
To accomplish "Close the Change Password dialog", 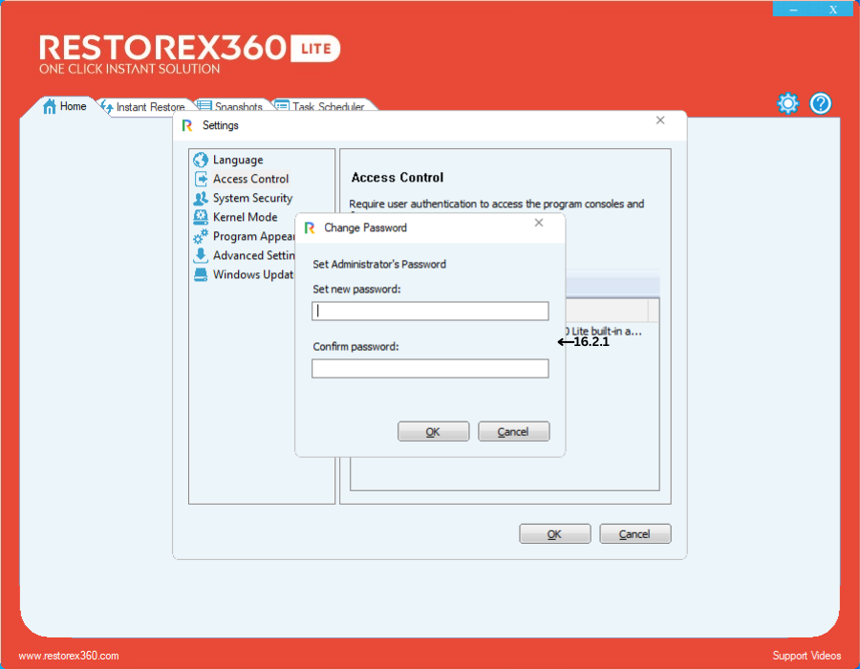I will (x=539, y=224).
